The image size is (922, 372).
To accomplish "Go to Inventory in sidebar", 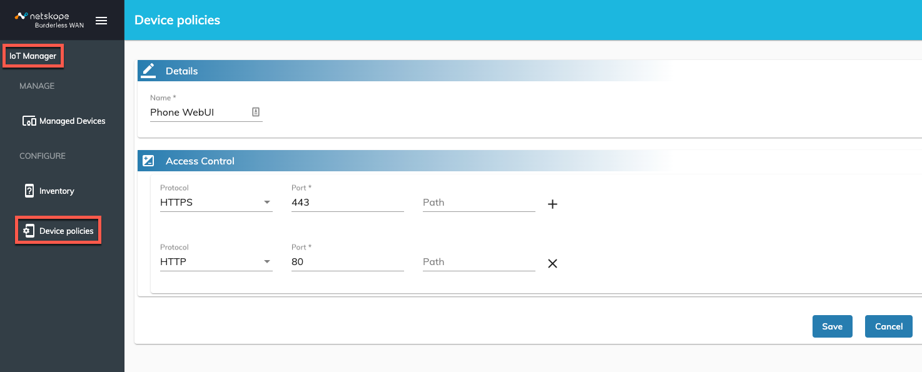I will point(57,191).
